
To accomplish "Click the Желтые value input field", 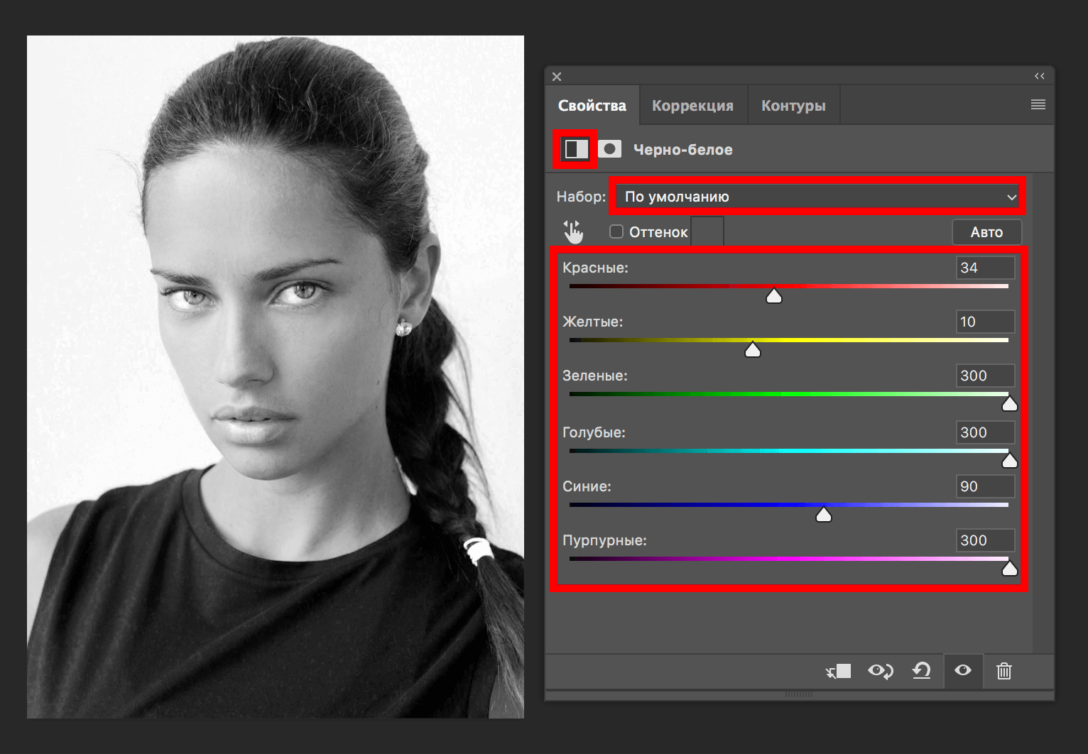I will click(985, 322).
